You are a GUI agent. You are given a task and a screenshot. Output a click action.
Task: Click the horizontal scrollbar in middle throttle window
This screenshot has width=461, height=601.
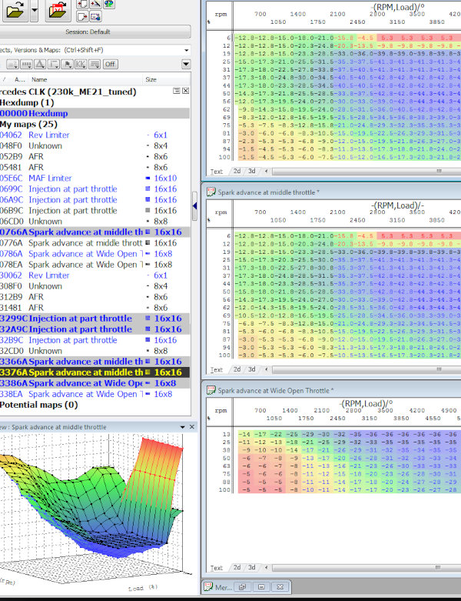point(366,369)
